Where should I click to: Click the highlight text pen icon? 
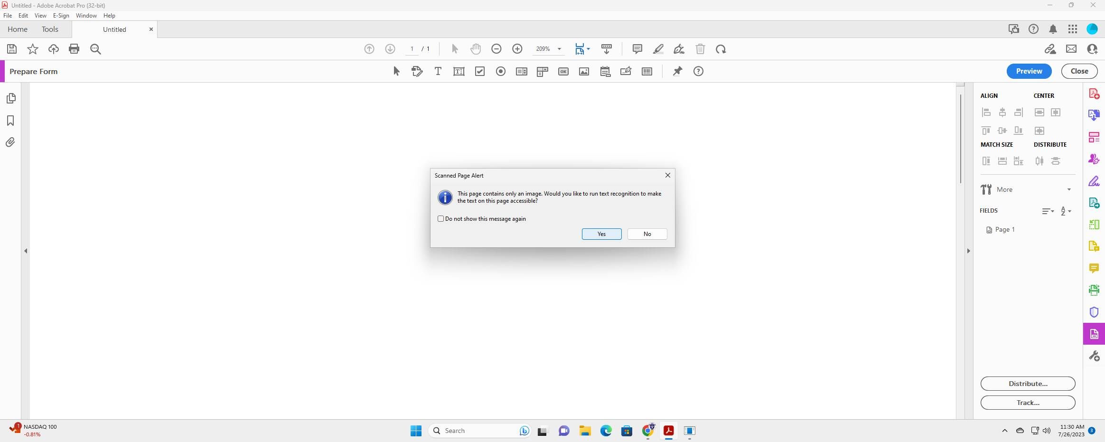(658, 49)
